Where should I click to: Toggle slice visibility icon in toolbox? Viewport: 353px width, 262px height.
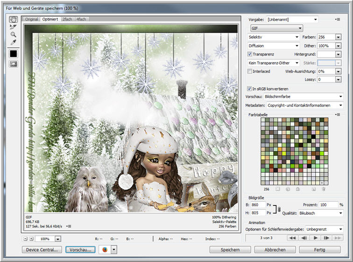click(13, 64)
